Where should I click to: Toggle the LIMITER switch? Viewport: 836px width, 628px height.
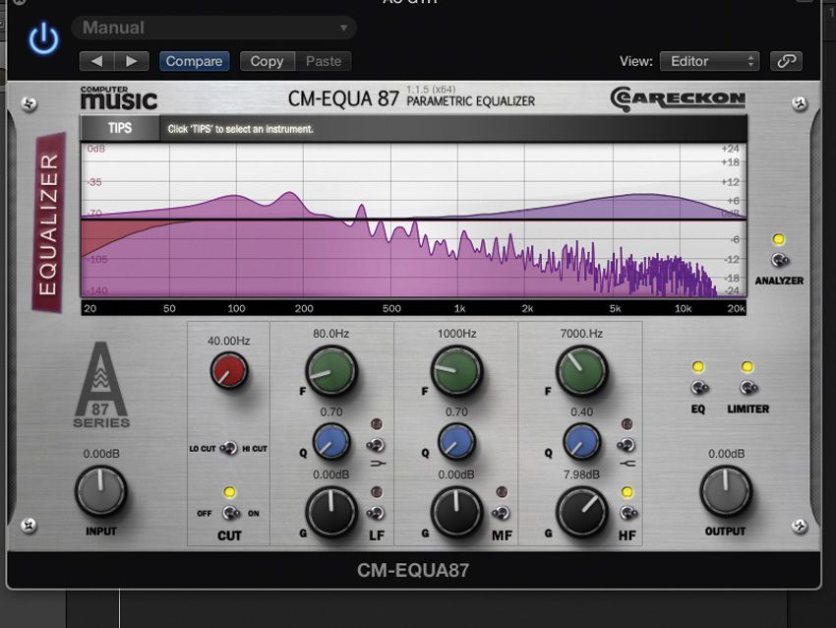click(x=748, y=388)
